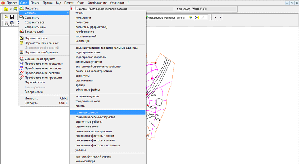Click the Параметры слоя icon

[21, 38]
